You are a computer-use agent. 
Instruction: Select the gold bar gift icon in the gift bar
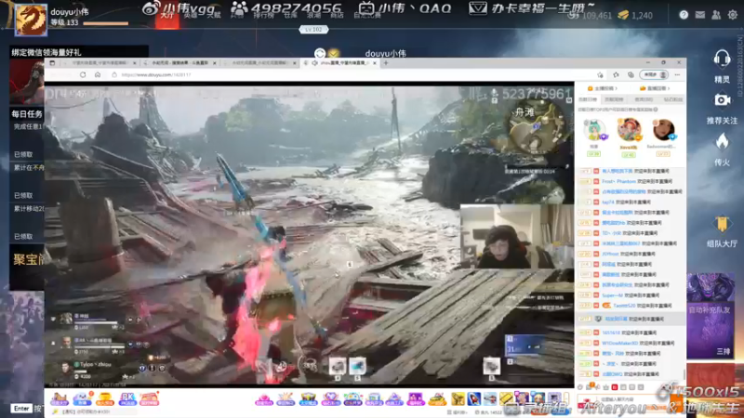tap(506, 399)
